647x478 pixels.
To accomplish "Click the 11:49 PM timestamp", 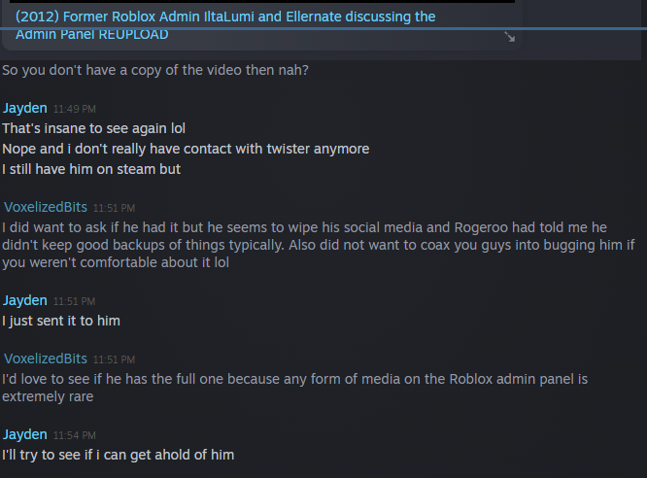I will click(75, 109).
